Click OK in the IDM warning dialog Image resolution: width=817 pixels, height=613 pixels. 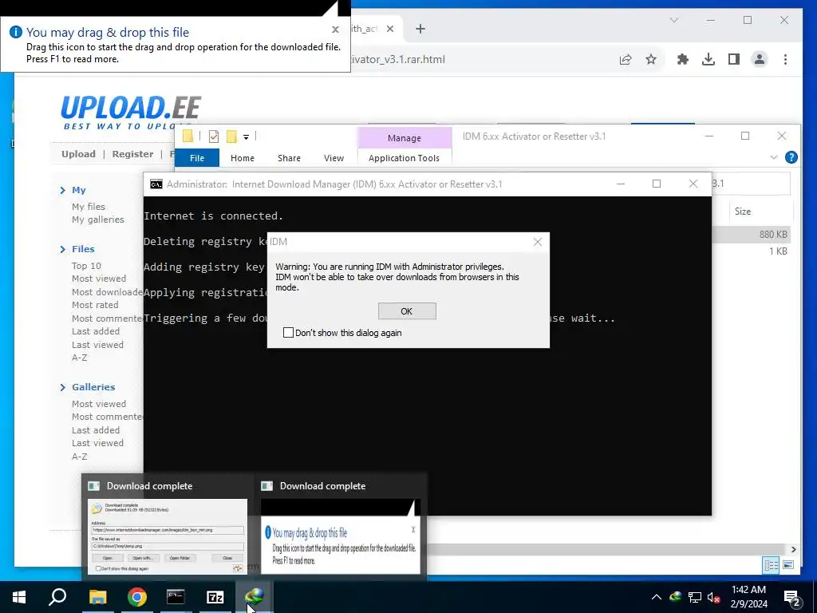407,311
